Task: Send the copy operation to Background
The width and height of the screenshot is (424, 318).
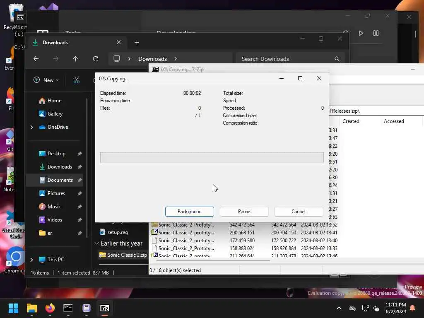Action: [189, 212]
